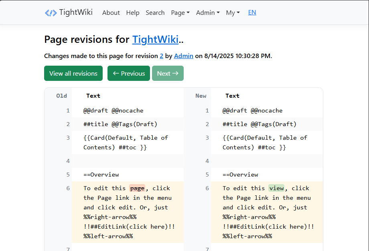Click the 'New' column header
369x251 pixels.
coord(201,96)
